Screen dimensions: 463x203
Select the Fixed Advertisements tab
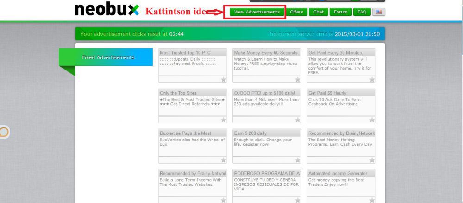tap(108, 57)
